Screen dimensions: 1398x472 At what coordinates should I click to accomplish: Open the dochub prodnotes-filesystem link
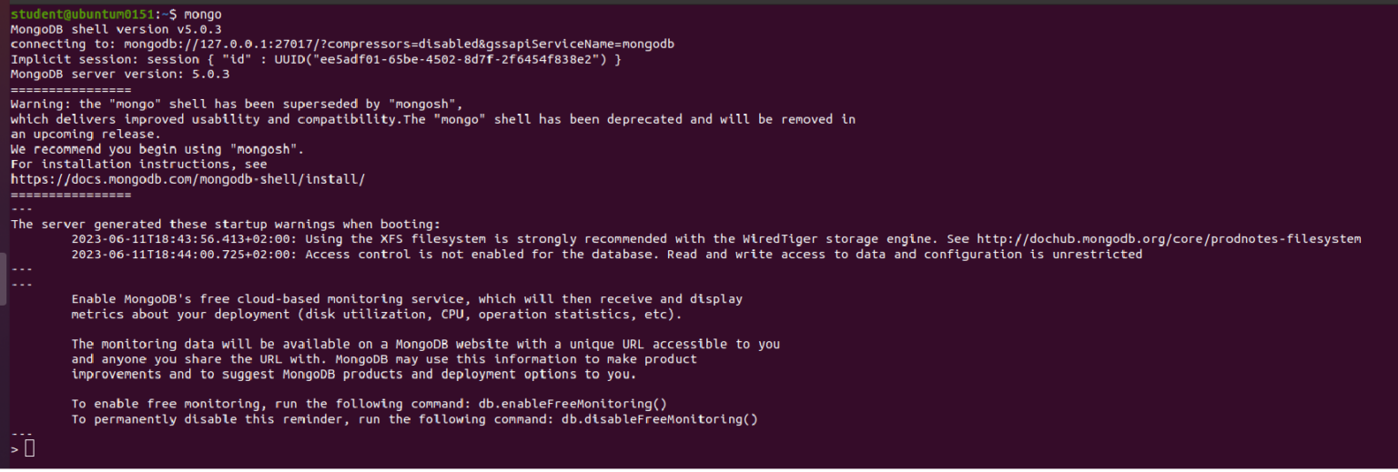pos(1169,239)
